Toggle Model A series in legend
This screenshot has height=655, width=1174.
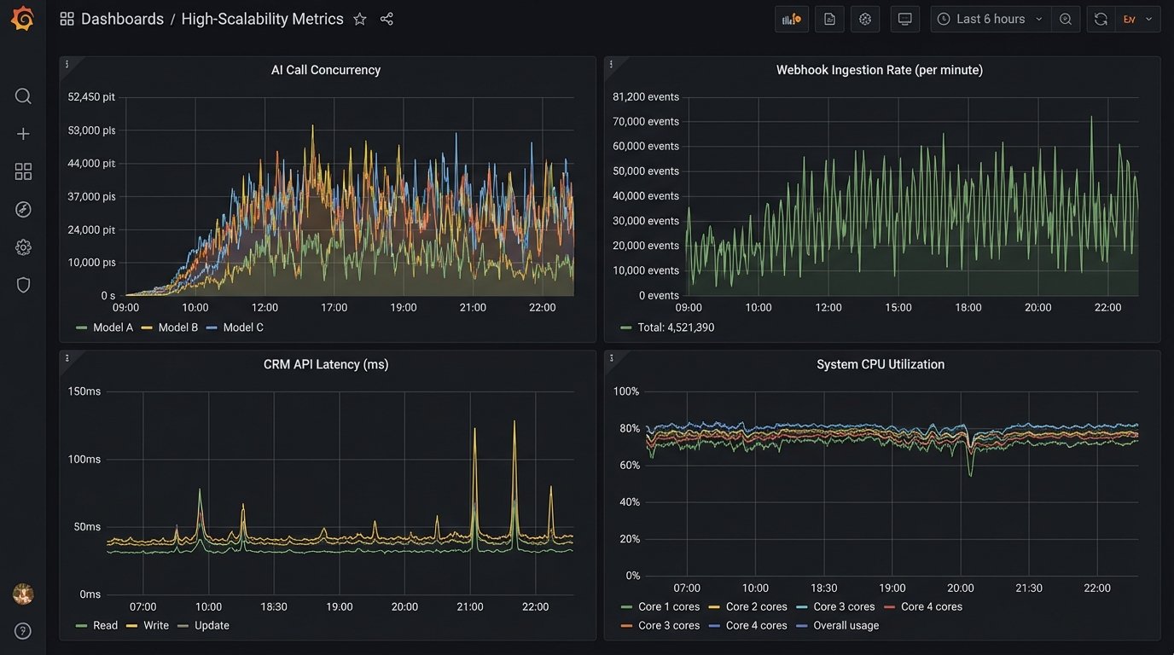tap(113, 327)
